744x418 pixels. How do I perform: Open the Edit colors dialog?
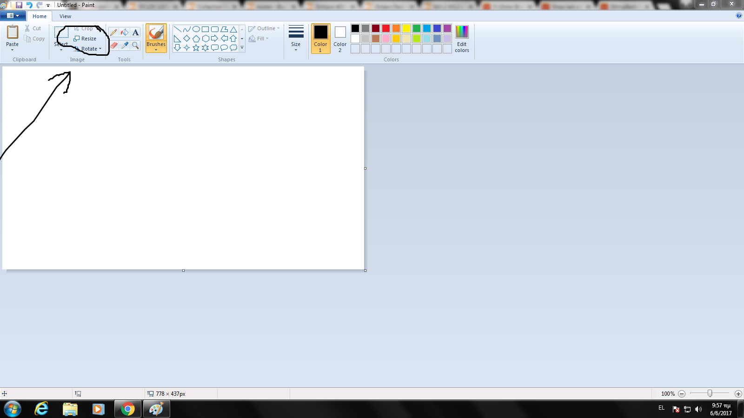coord(462,38)
